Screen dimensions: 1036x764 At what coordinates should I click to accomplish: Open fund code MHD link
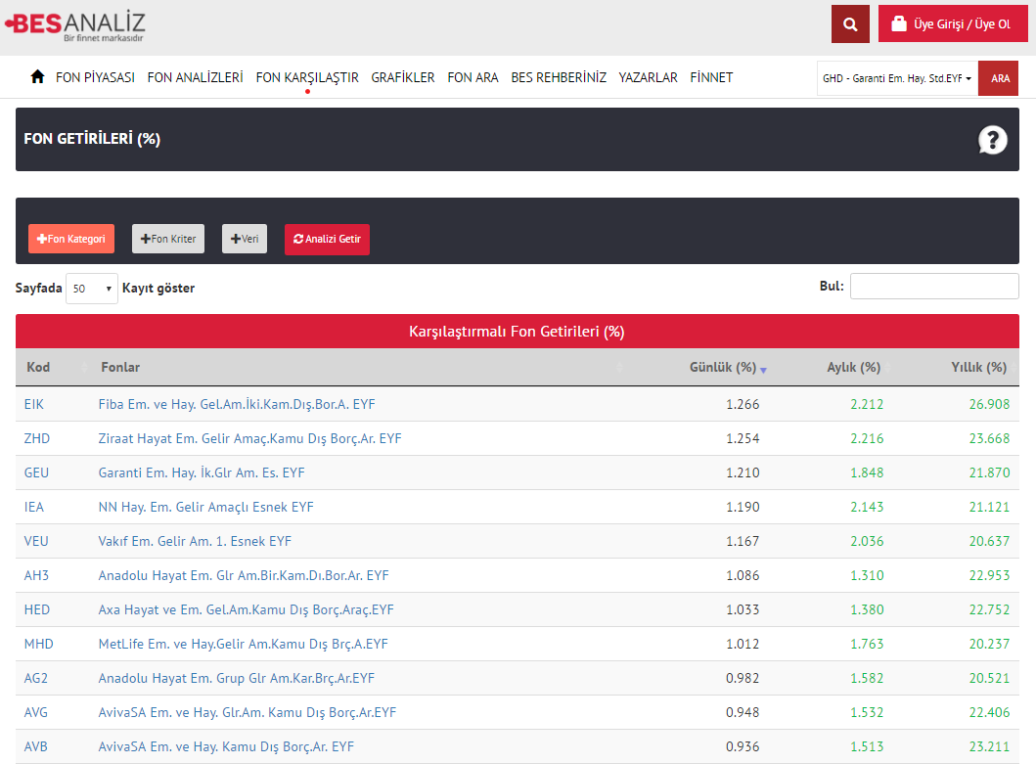tap(39, 645)
